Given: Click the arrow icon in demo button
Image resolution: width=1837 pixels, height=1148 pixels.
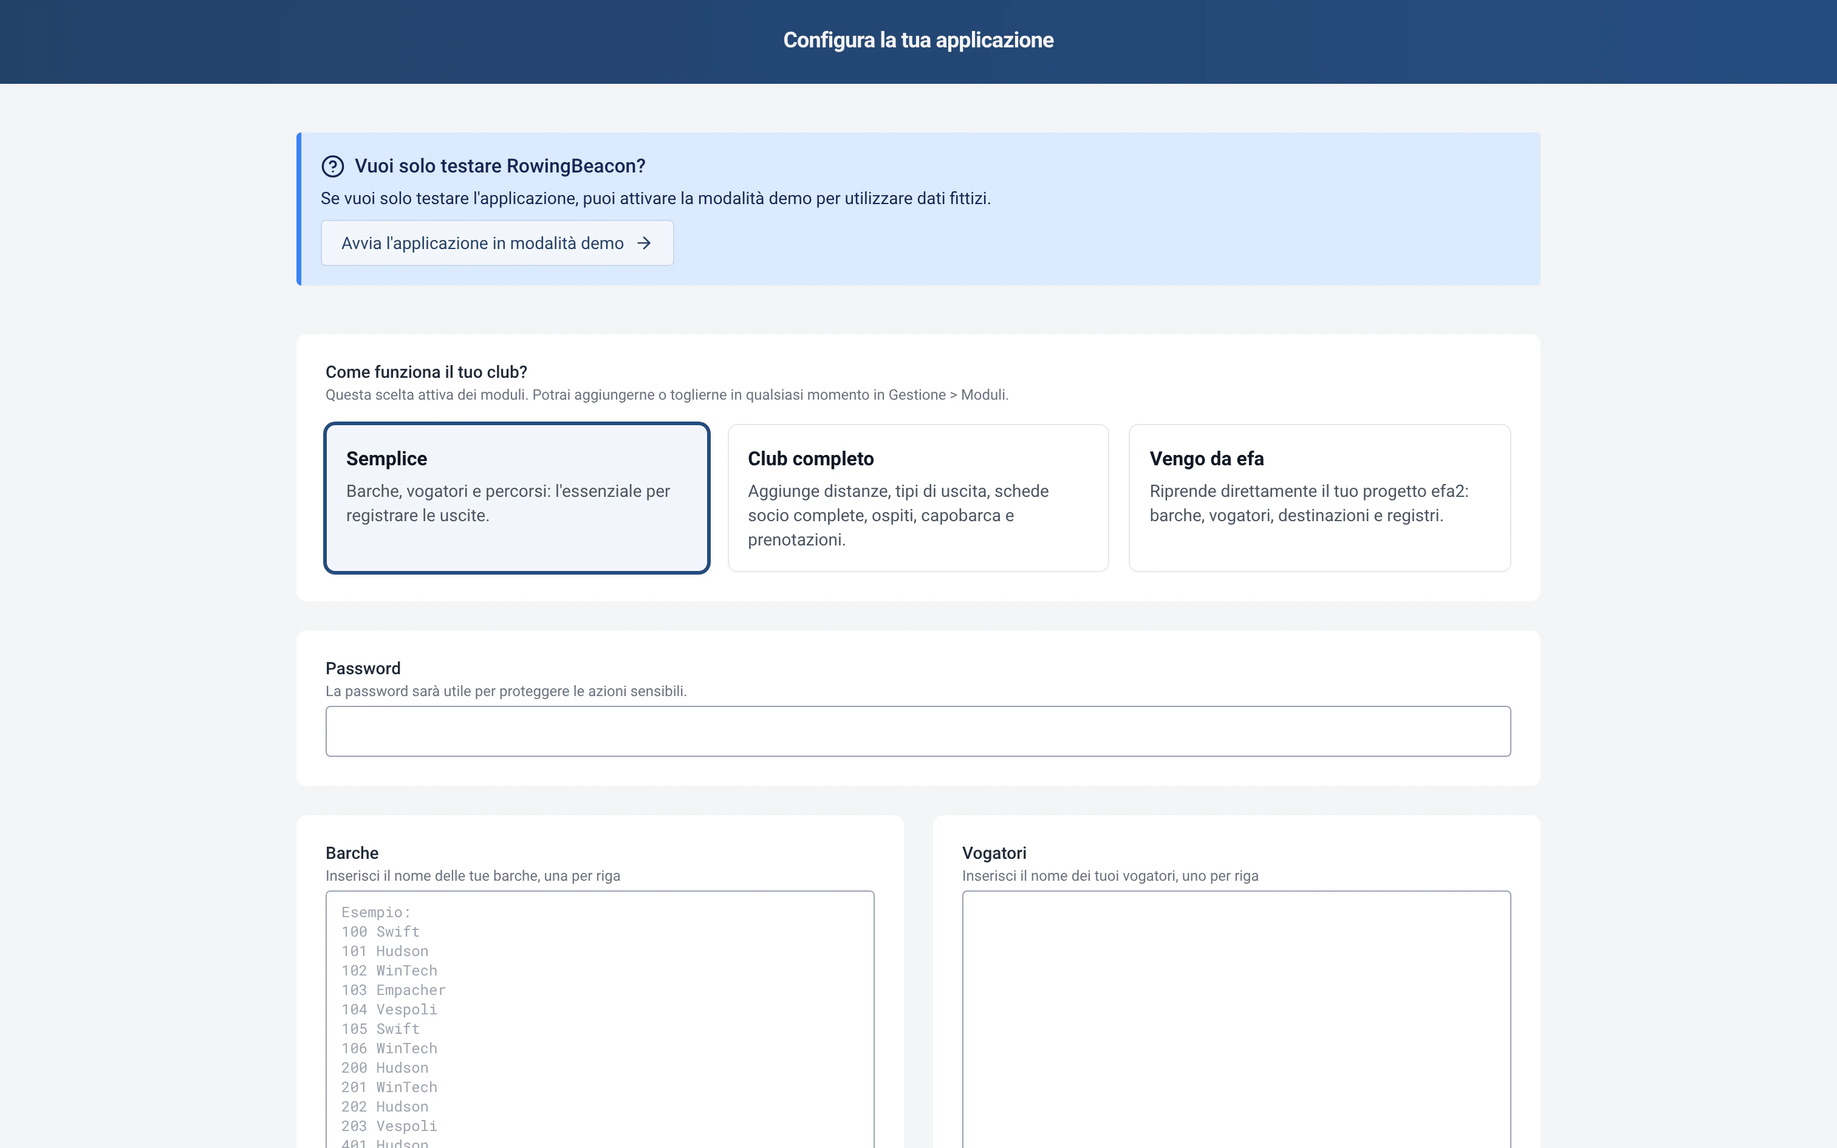Looking at the screenshot, I should (644, 243).
